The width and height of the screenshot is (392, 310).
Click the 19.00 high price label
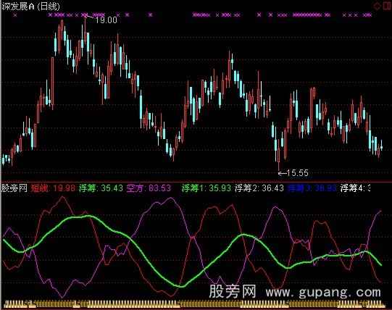click(106, 20)
